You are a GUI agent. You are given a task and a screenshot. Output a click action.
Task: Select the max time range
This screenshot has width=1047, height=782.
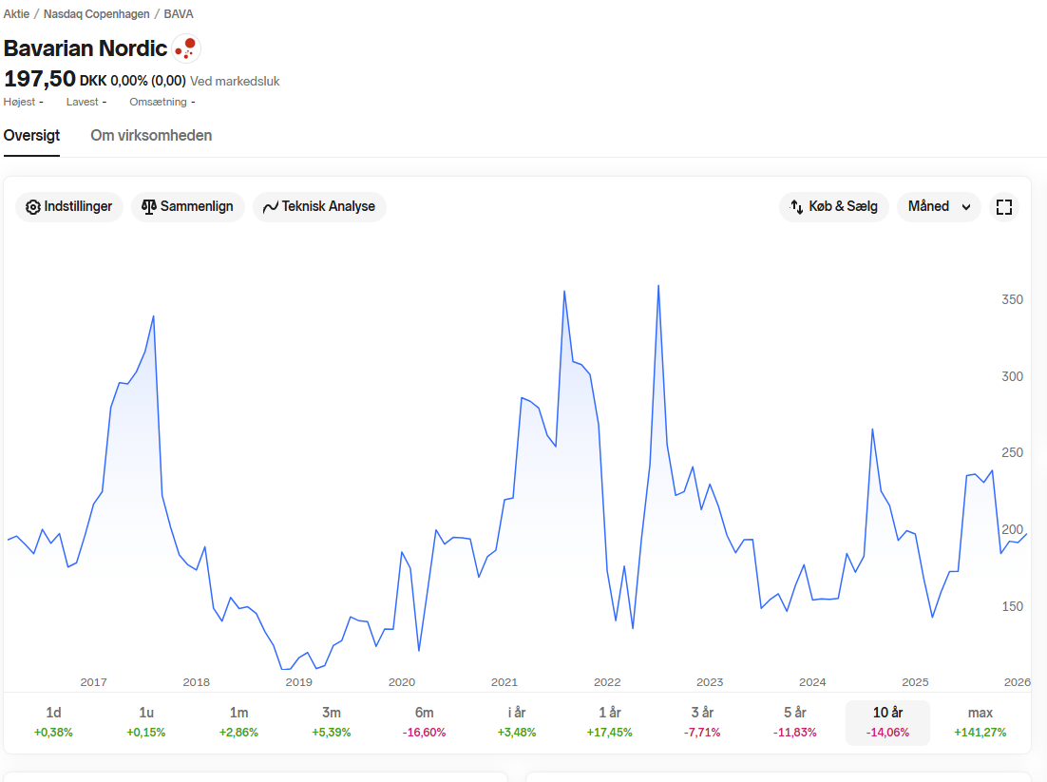click(x=980, y=722)
